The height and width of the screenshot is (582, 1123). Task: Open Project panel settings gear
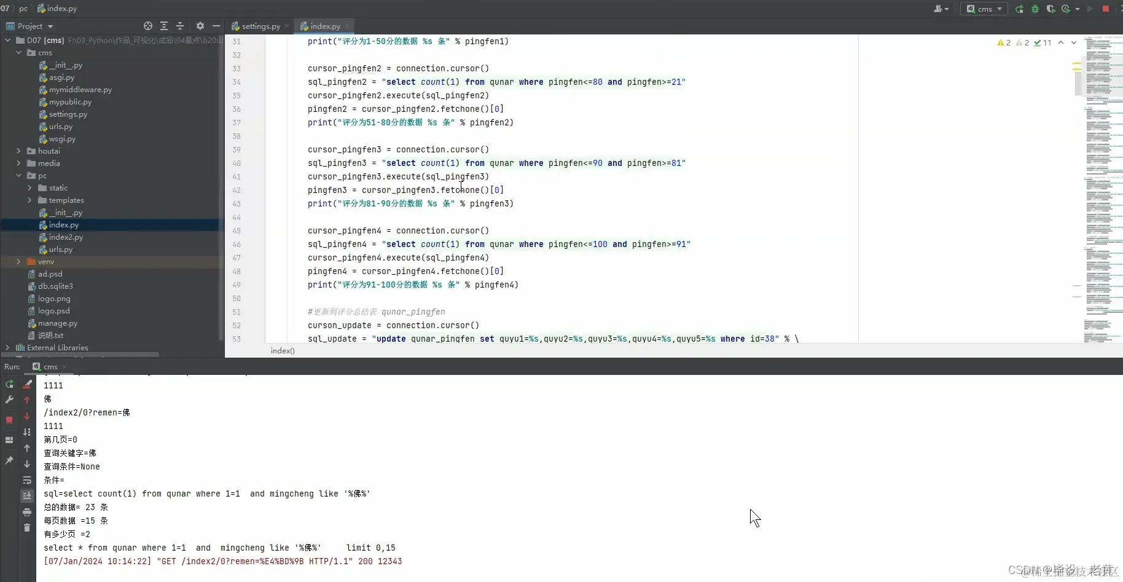tap(200, 26)
